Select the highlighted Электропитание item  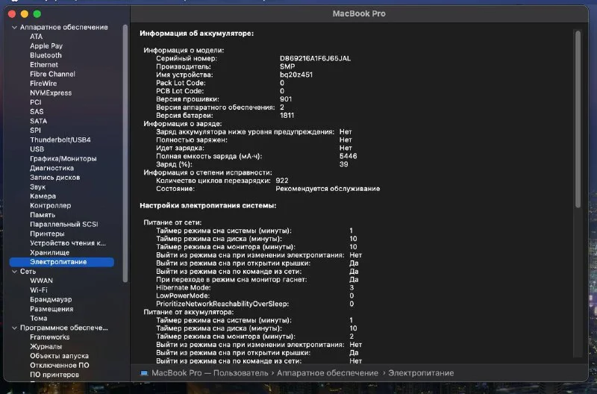58,262
